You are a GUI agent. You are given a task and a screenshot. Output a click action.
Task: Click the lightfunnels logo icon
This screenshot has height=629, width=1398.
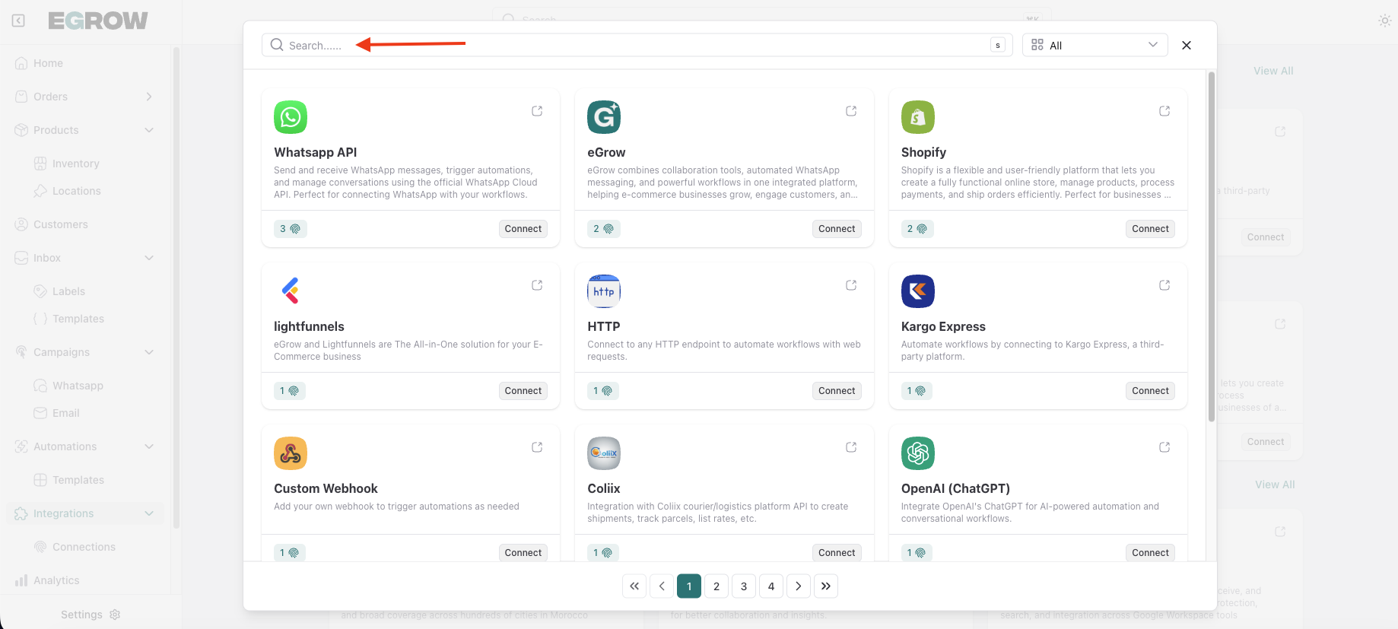click(x=290, y=291)
